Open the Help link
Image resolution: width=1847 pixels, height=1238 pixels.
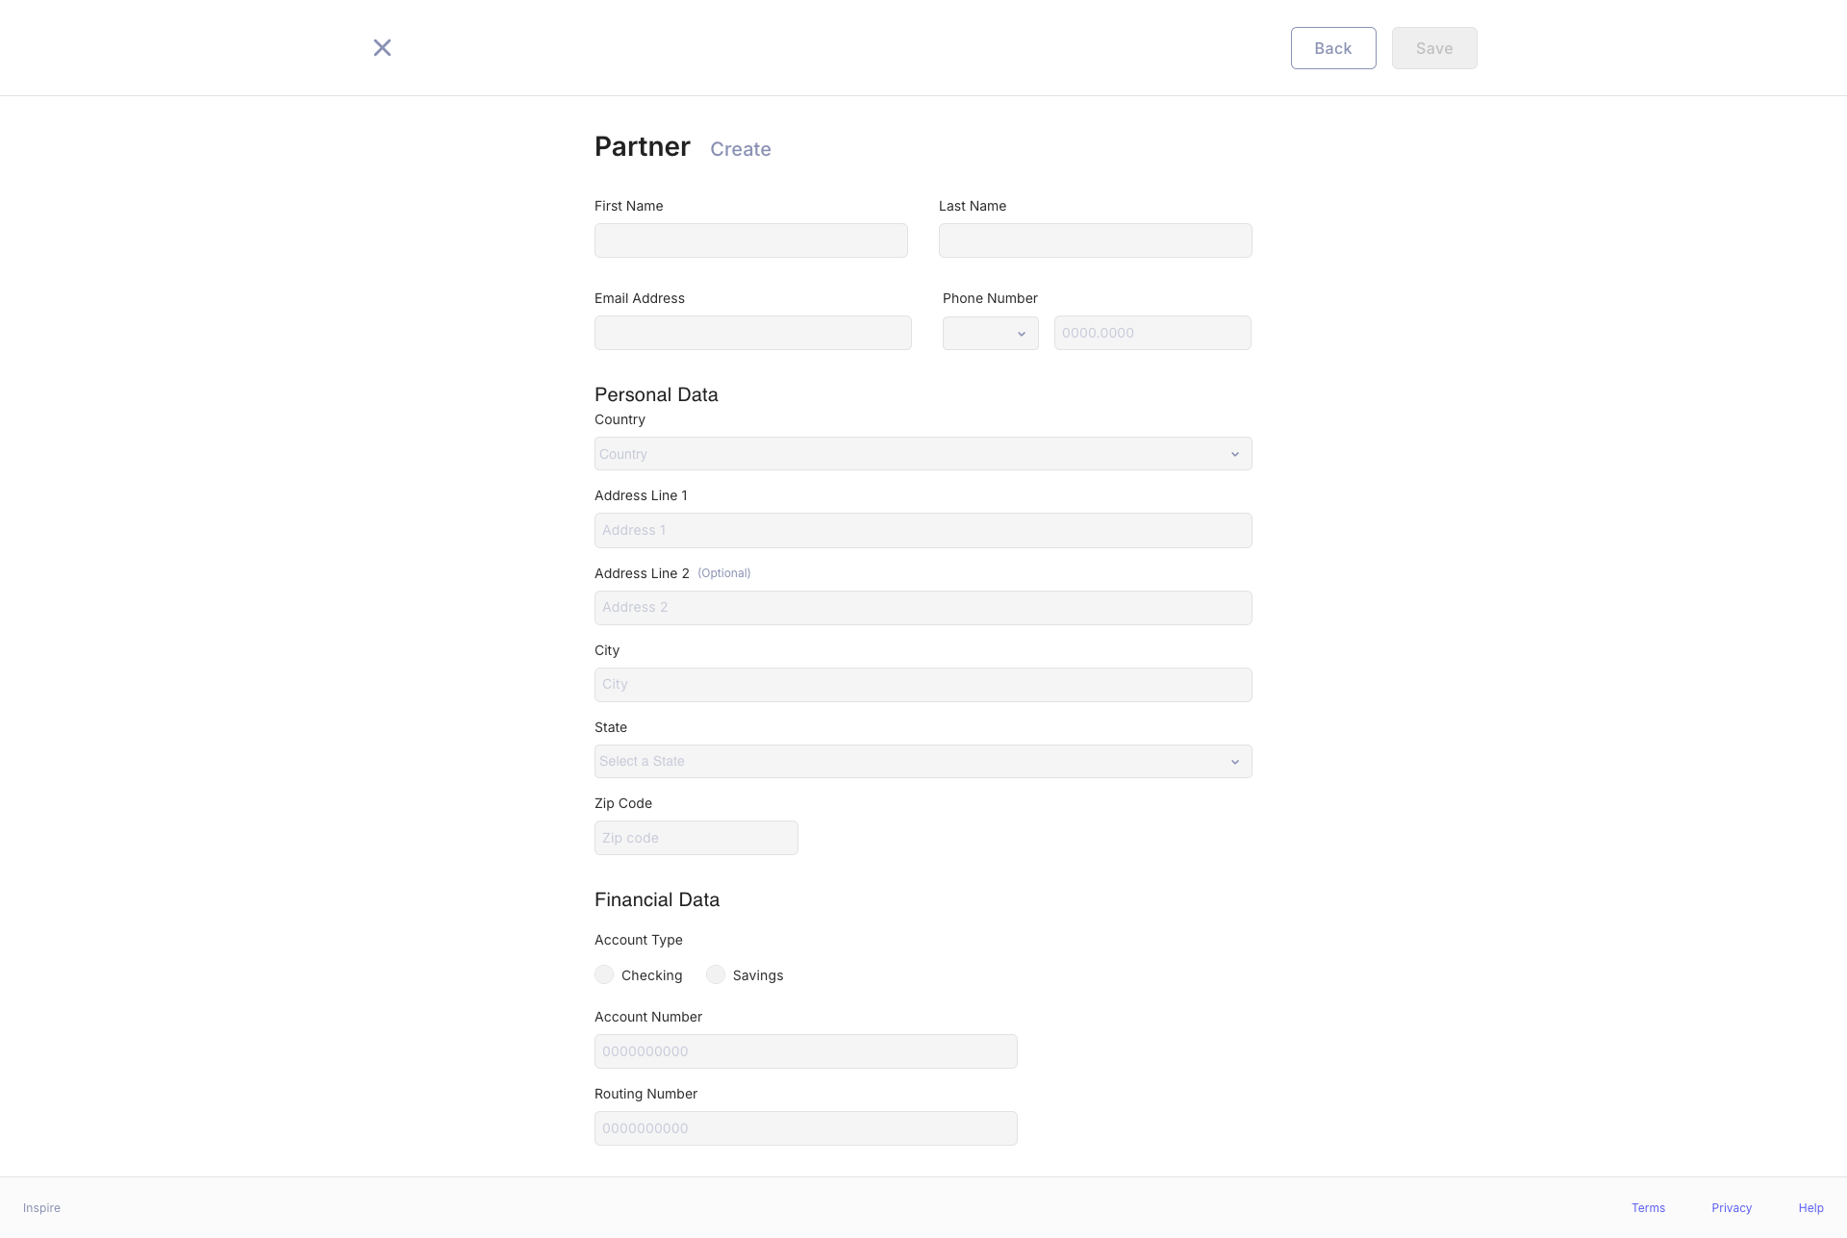(x=1811, y=1208)
